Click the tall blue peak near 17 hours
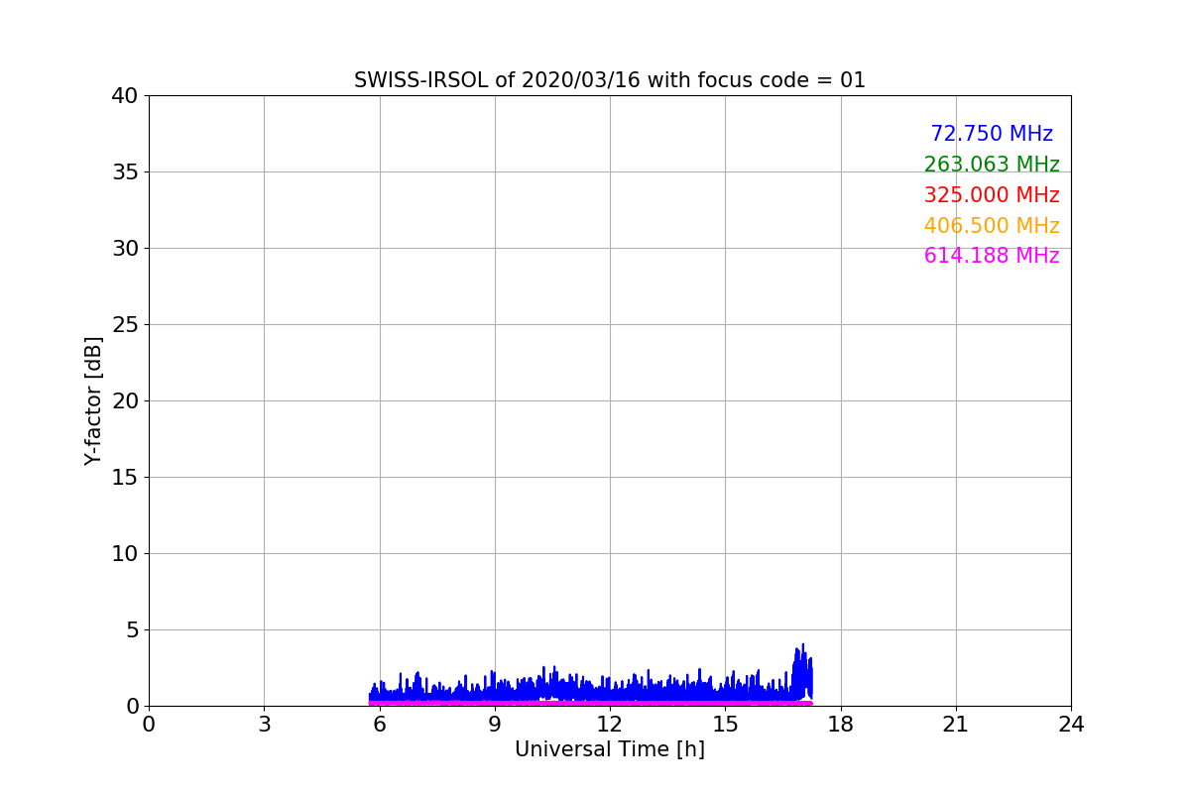Viewport: 1190px width, 793px height. click(x=802, y=671)
